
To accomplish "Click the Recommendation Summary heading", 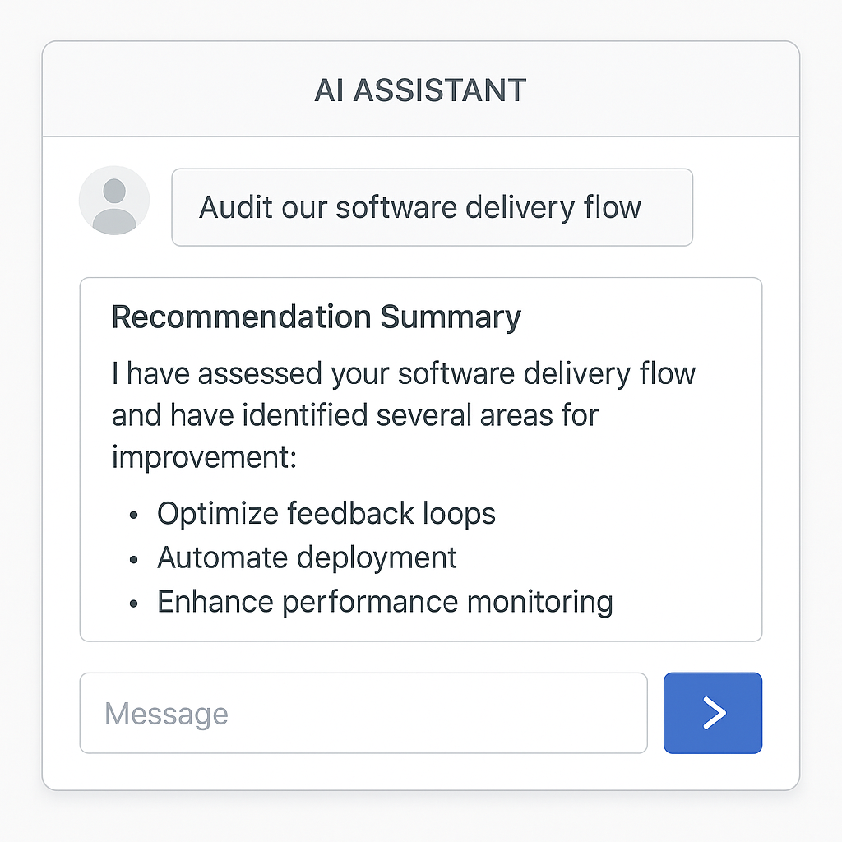I will coord(317,317).
